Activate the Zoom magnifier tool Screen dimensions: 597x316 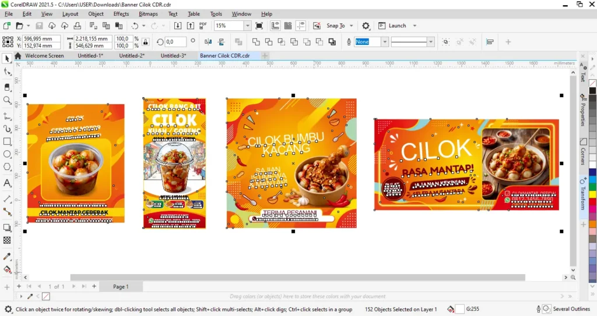click(7, 100)
